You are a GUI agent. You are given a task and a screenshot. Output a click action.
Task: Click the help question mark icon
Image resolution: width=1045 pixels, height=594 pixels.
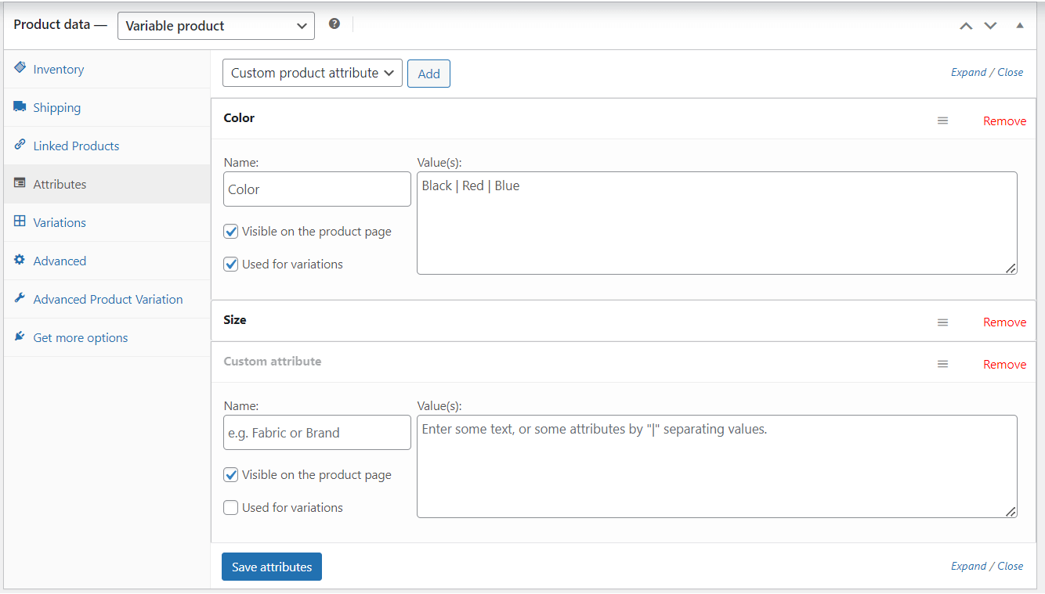click(334, 23)
